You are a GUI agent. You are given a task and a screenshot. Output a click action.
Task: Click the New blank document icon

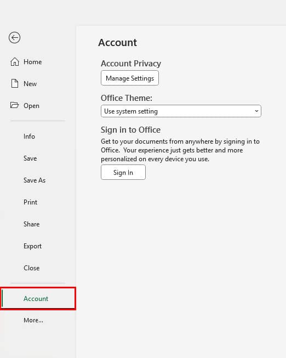coord(15,83)
